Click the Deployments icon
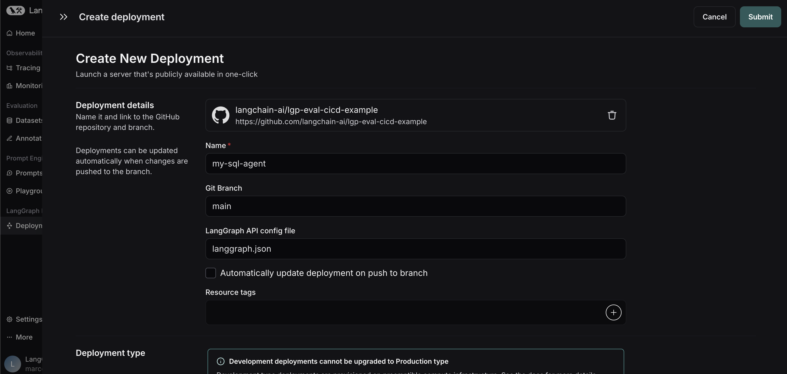Viewport: 787px width, 374px height. click(x=9, y=225)
